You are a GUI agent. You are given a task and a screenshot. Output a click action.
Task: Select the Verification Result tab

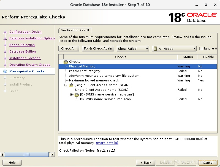75,30
